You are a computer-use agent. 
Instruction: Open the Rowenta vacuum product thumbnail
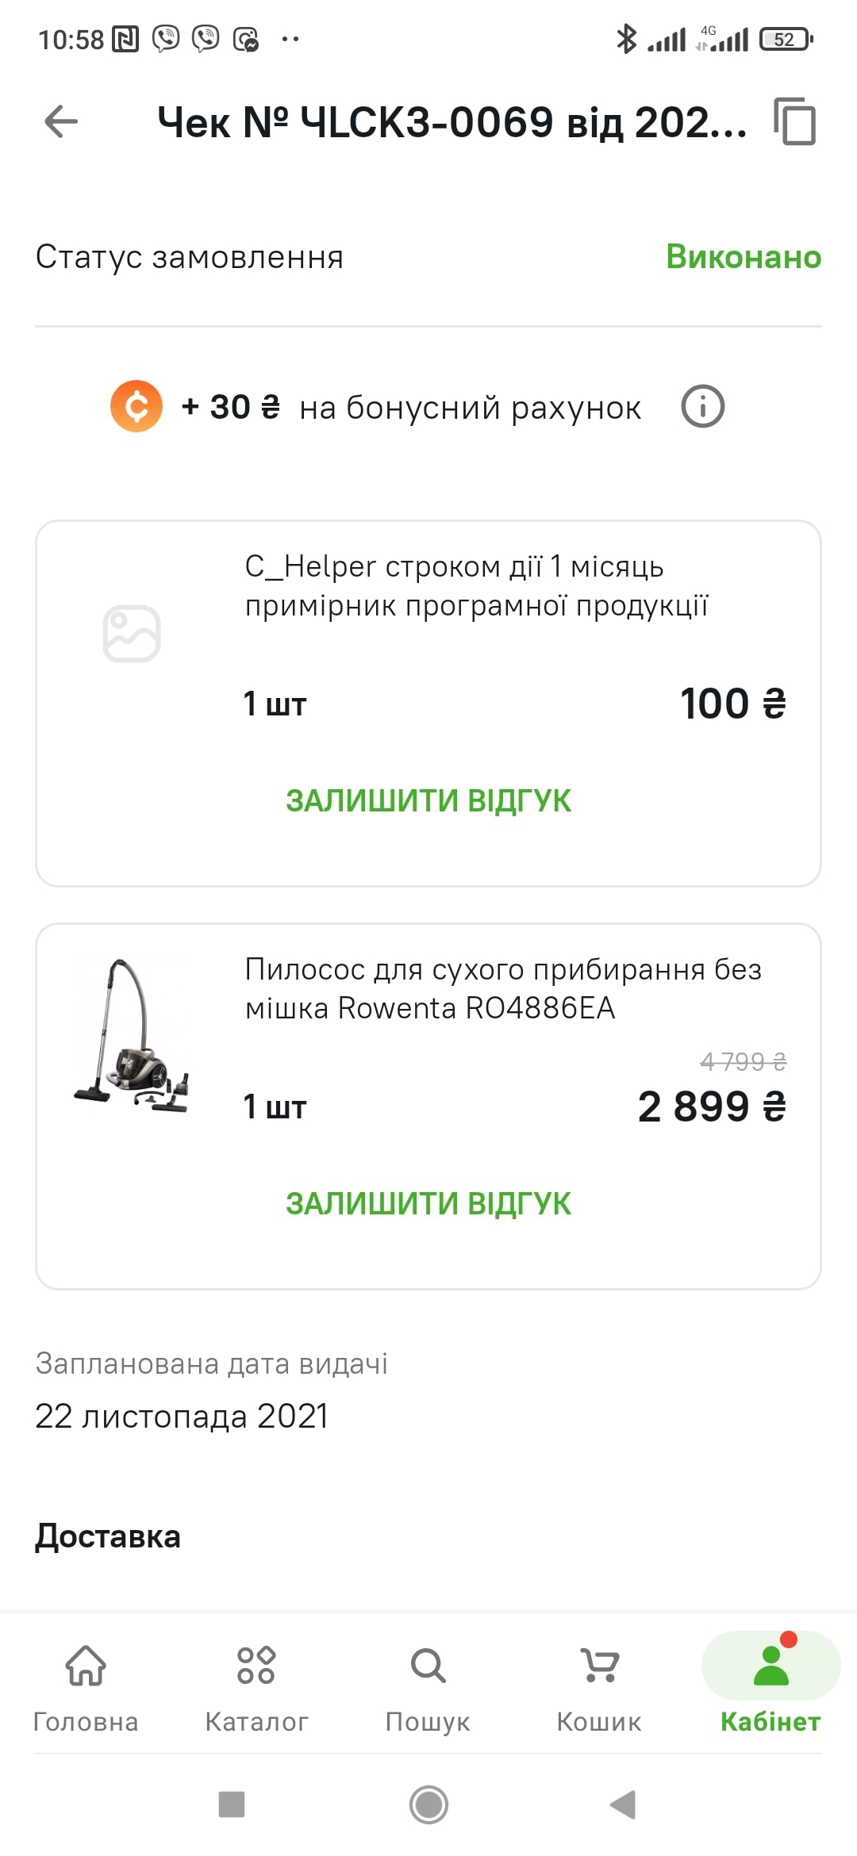132,1035
